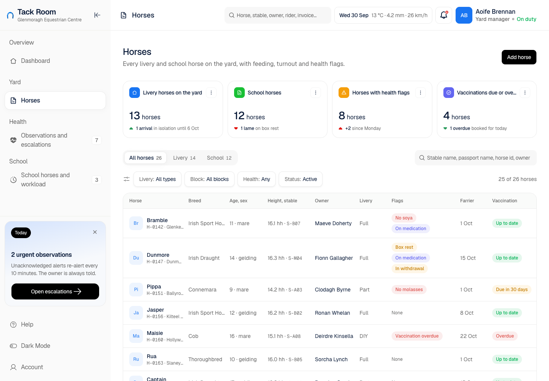Viewport: 549px width, 381px height.
Task: Collapse the sidebar with the arrow icon
Action: click(x=97, y=15)
